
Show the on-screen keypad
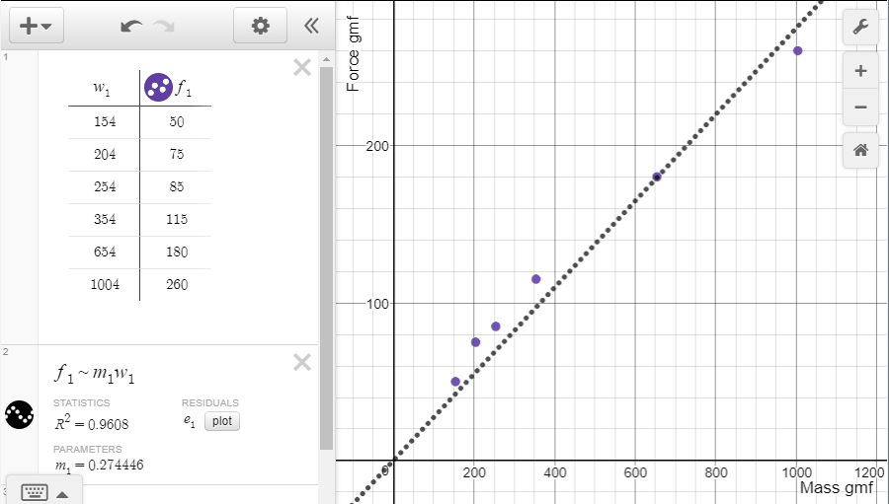pos(34,492)
